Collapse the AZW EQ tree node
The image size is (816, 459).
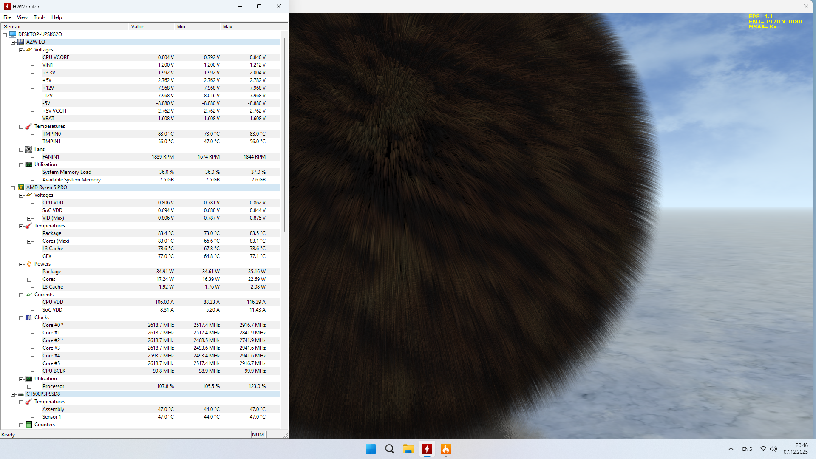click(13, 42)
